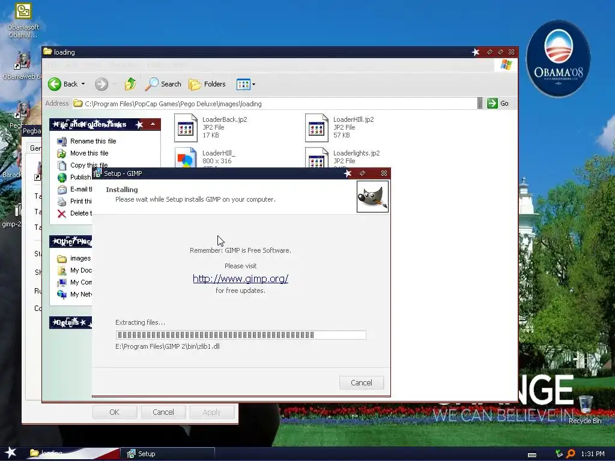Go back in the loading folder window
Viewport: 615px width, 461px height.
pos(62,84)
